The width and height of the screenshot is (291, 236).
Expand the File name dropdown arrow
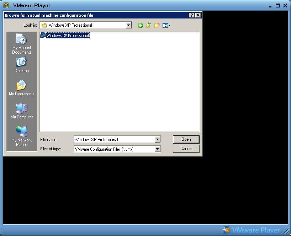[x=157, y=140]
